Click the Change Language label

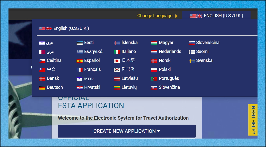pos(155,16)
